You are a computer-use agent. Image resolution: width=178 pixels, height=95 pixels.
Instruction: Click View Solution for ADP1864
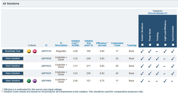(13, 81)
